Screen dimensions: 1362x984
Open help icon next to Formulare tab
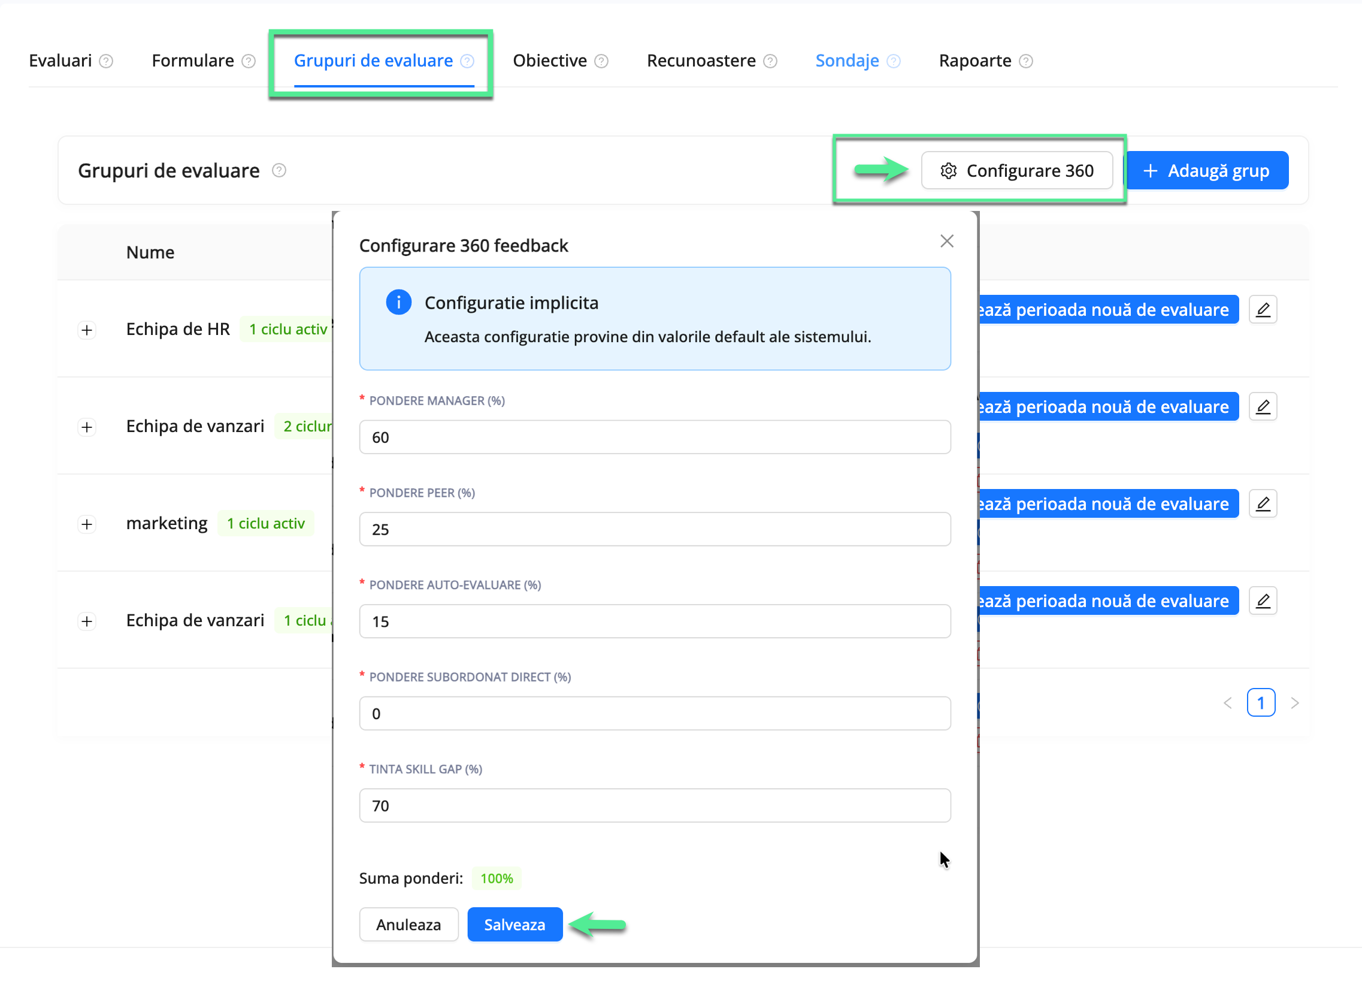pos(249,61)
